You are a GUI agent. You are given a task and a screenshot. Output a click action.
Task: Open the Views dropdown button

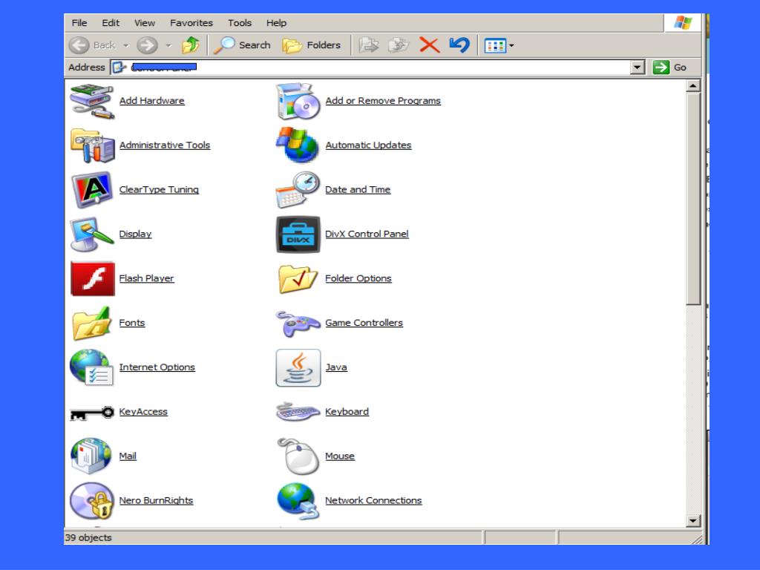tap(499, 45)
